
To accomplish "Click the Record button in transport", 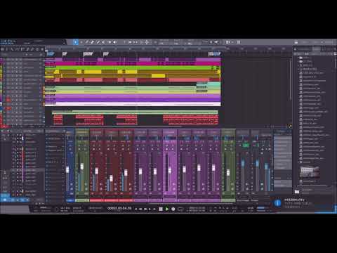I will tap(173, 209).
